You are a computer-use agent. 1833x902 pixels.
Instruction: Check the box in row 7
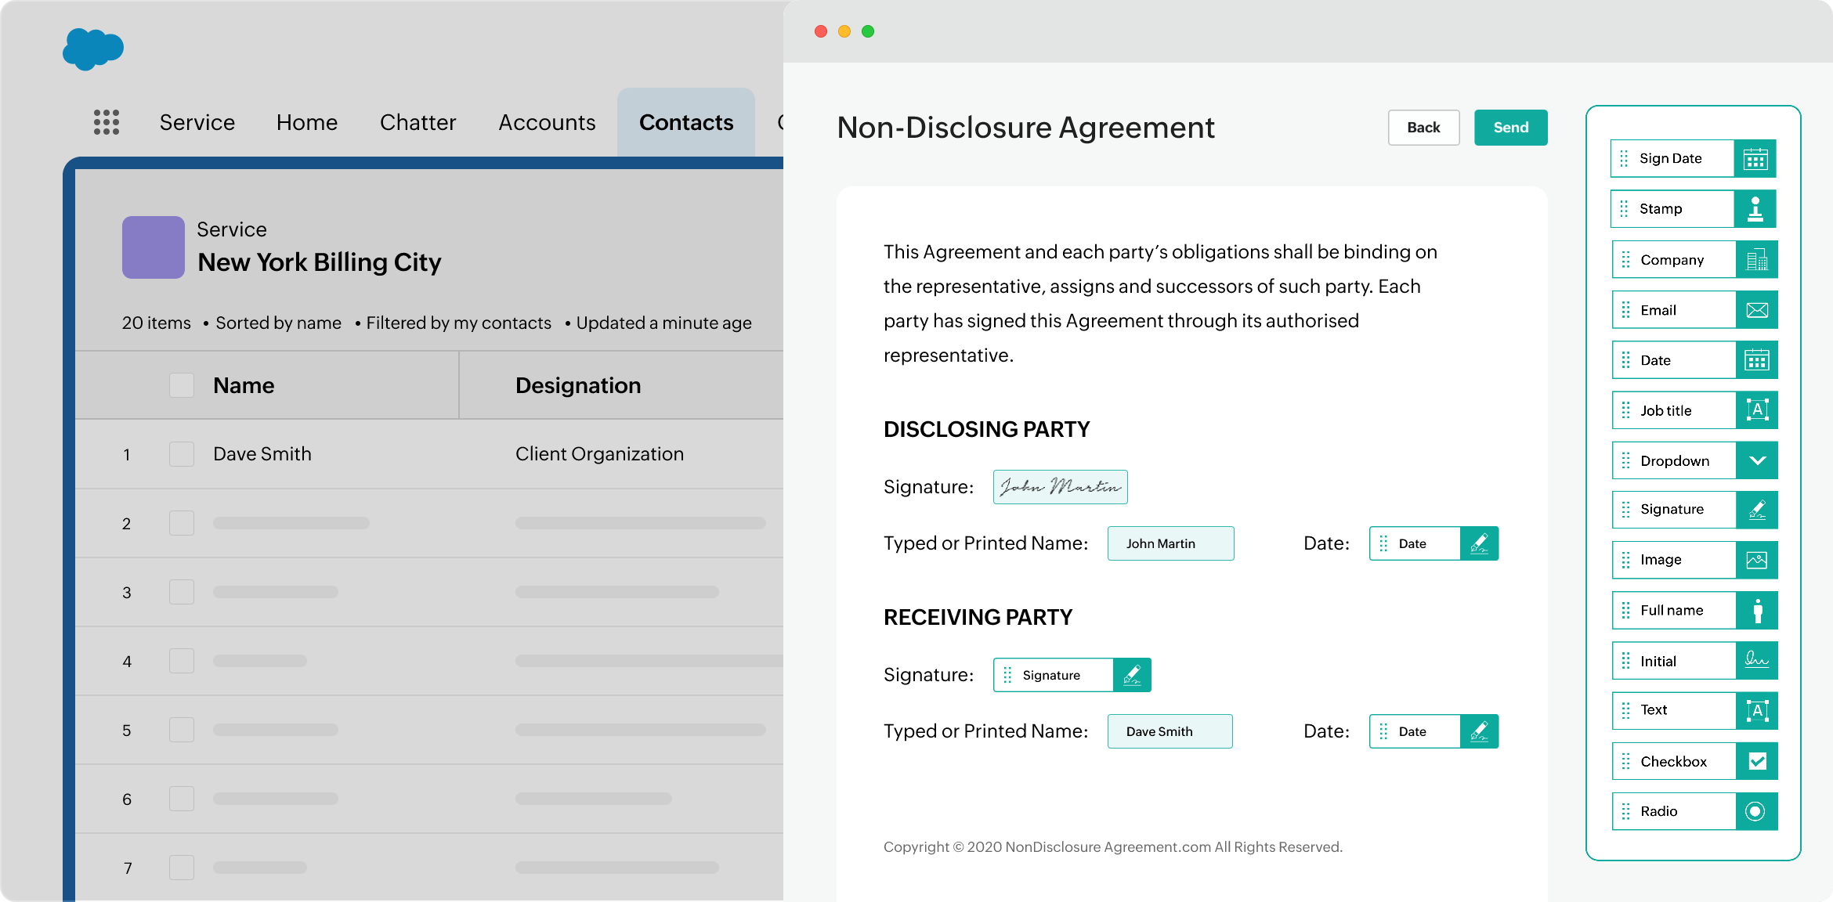[x=182, y=868]
